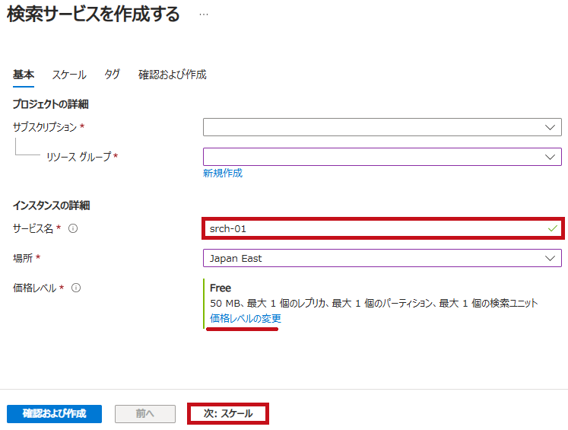The image size is (568, 430).
Task: Switch to the スケール tab
Action: [69, 75]
